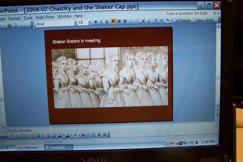This screenshot has height=162, width=243.
Task: Click the table grid icon on standard toolbar
Action: 15,25
